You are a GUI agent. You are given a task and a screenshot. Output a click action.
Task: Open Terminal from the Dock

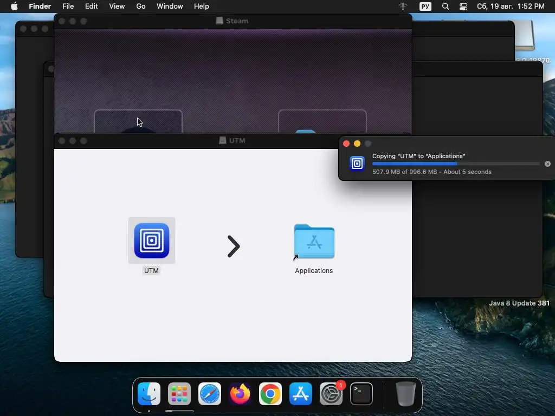(x=362, y=394)
